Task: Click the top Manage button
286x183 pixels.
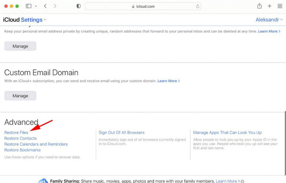Action: tap(20, 46)
